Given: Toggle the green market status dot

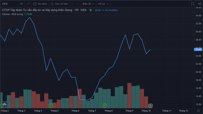Looking at the screenshot, I should tap(91, 10).
